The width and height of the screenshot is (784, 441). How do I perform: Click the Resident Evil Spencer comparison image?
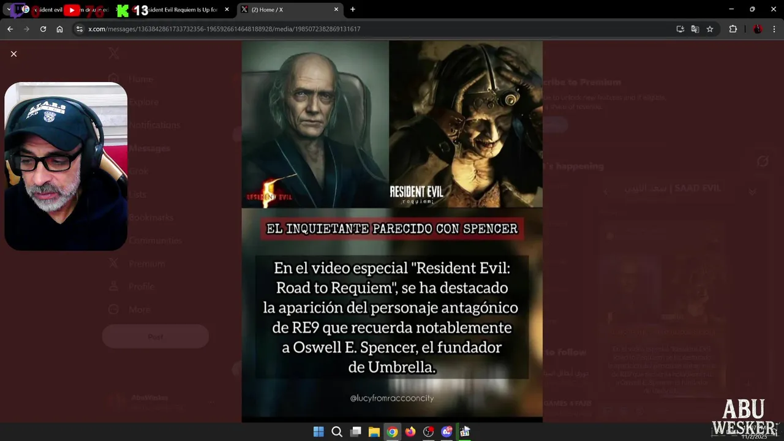coord(392,232)
